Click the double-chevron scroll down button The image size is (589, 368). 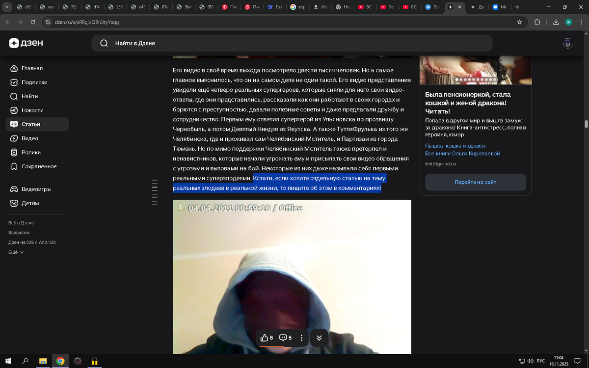319,338
